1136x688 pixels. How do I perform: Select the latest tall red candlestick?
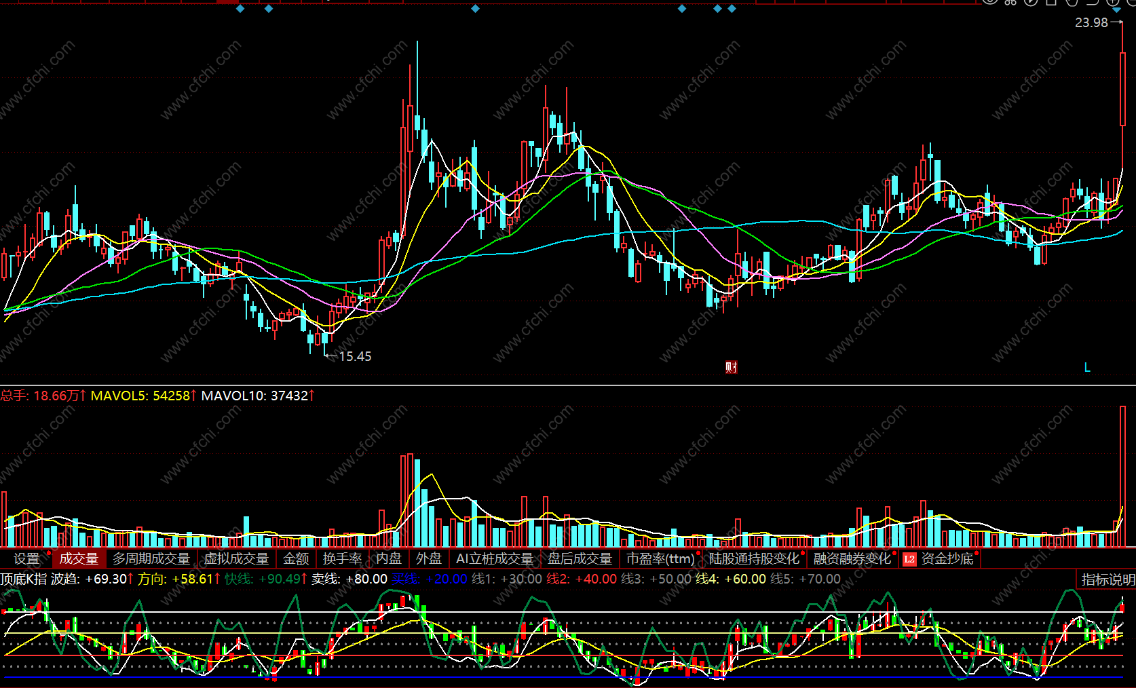1122,88
